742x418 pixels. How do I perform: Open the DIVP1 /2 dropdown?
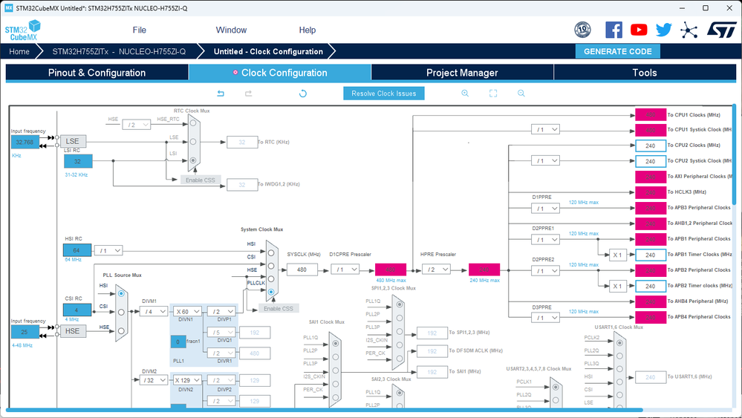221,311
